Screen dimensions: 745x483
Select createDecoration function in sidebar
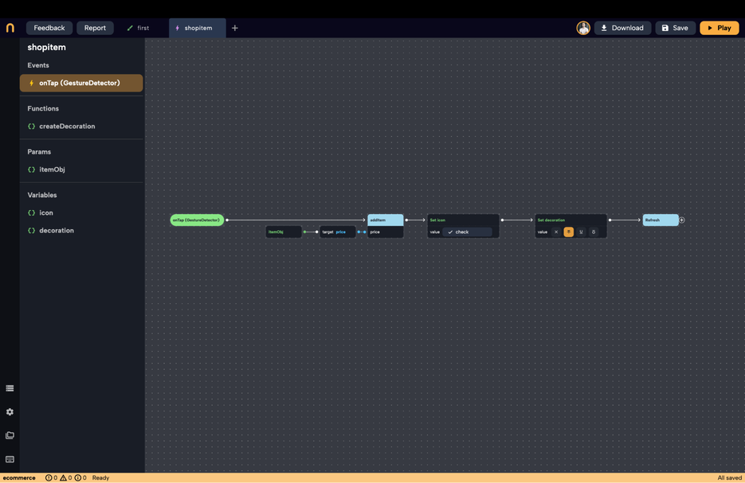67,127
